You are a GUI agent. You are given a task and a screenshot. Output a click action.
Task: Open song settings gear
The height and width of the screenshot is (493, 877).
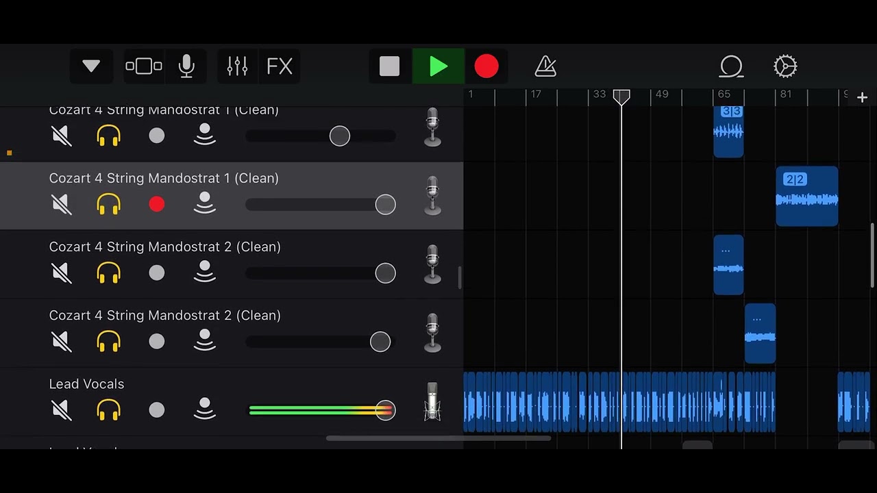pos(785,66)
